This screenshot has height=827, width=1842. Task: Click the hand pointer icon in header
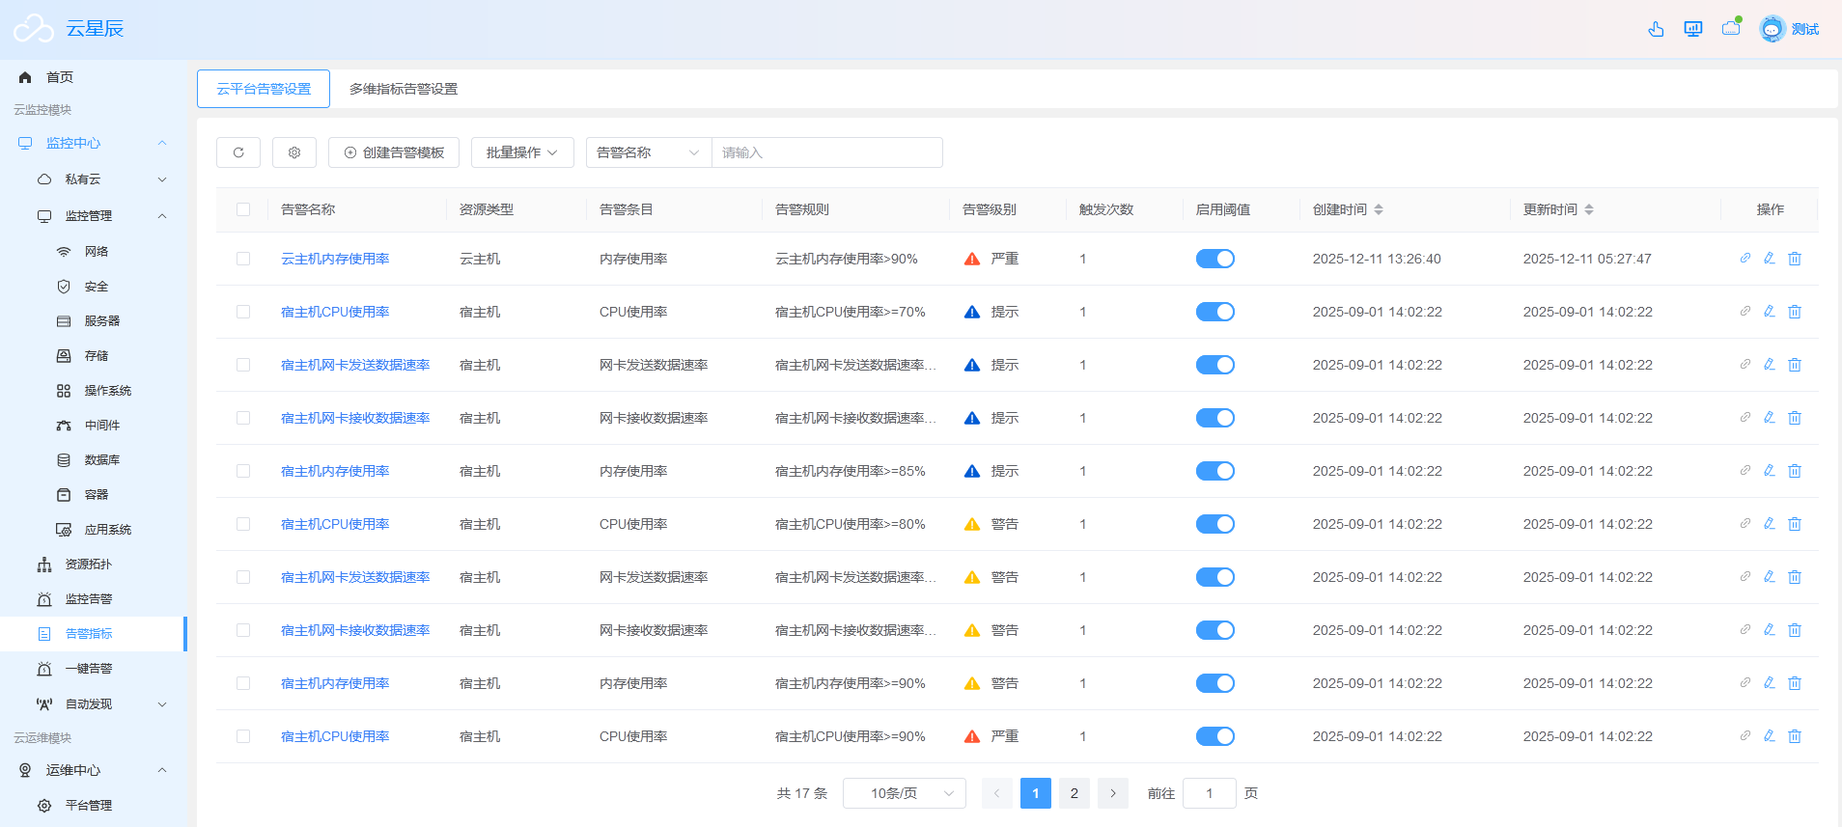click(1656, 29)
